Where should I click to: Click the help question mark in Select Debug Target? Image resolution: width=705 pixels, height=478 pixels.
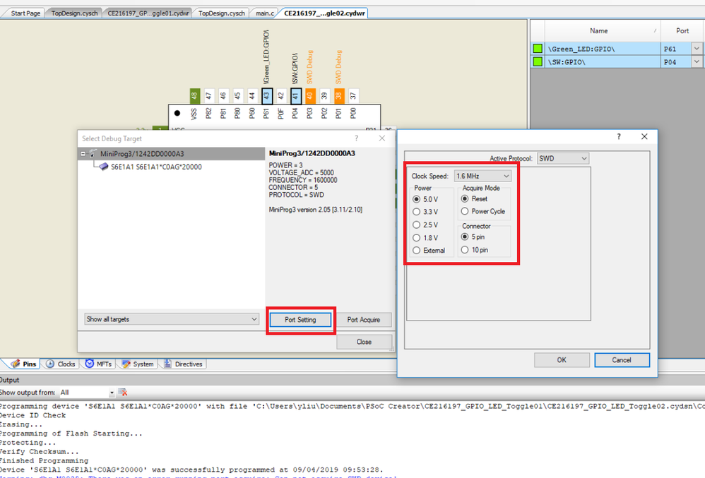pyautogui.click(x=356, y=138)
